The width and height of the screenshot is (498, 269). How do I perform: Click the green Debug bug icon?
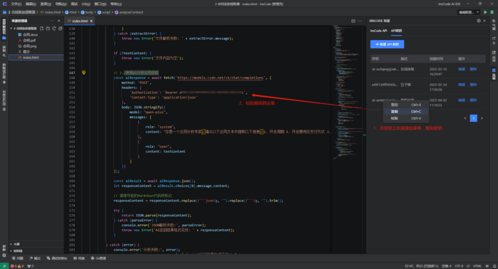point(492,12)
